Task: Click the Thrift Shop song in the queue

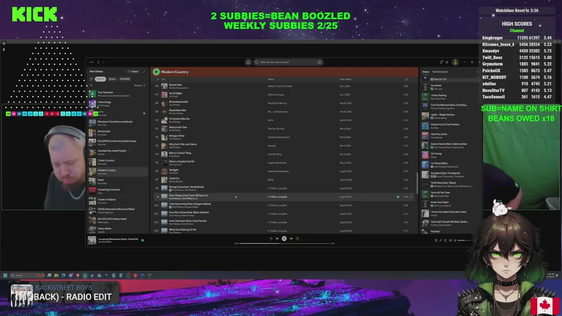Action: click(x=450, y=184)
